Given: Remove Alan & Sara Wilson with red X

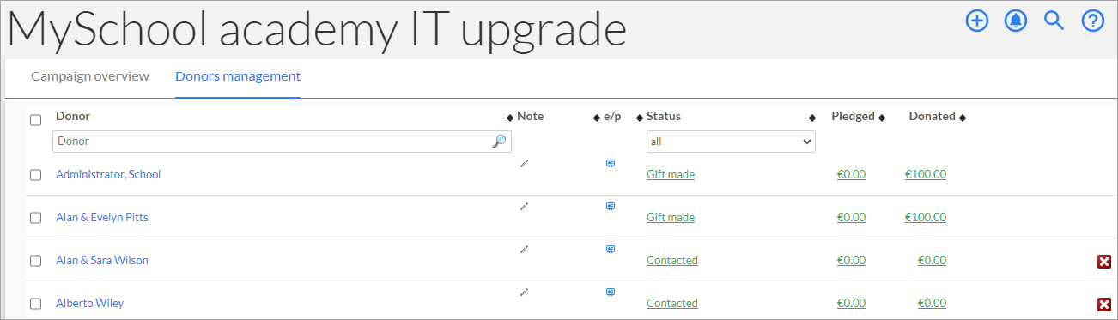Looking at the screenshot, I should click(1104, 262).
